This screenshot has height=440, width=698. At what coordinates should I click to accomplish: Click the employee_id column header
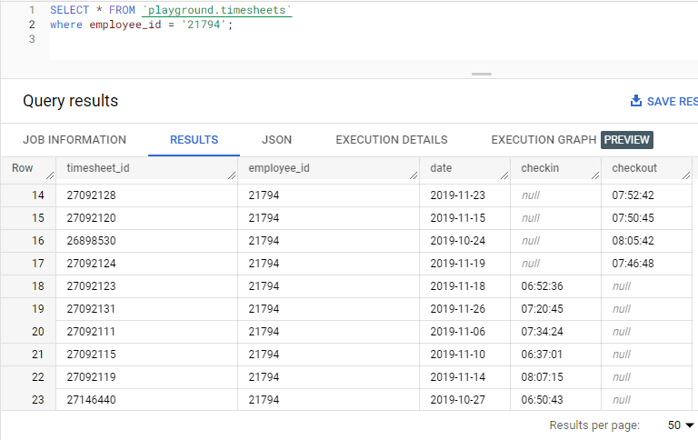(279, 168)
